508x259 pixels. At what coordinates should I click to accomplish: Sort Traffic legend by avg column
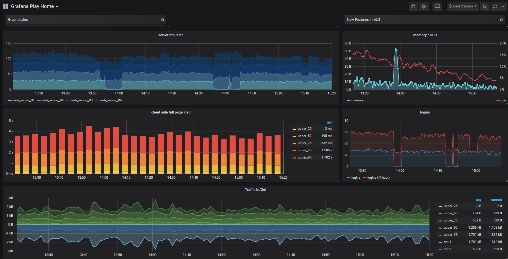tap(478, 200)
